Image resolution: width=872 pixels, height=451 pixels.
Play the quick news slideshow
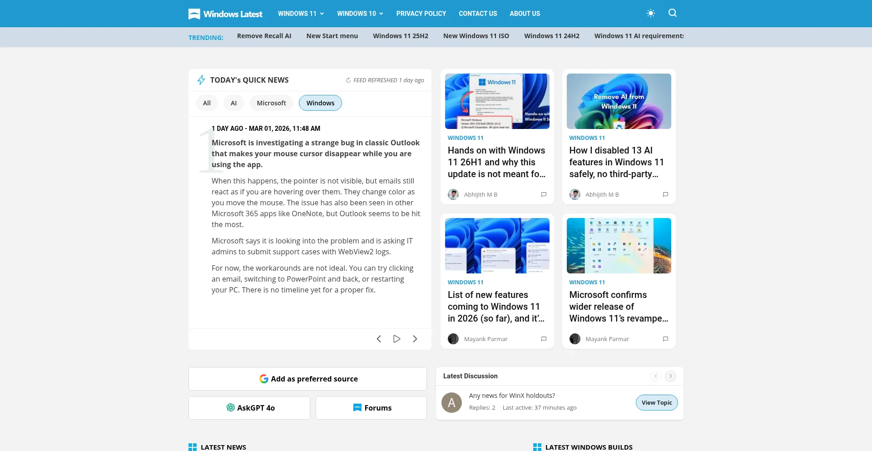click(396, 339)
